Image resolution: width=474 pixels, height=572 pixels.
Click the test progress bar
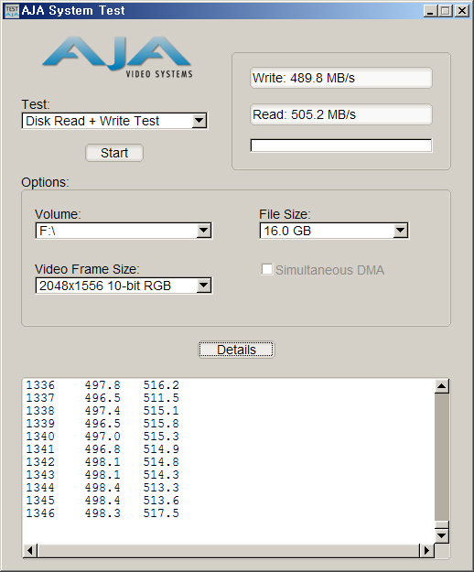coord(341,146)
